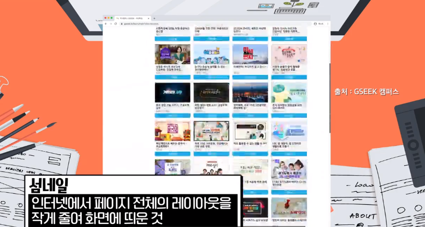Open the black-bordered pastel collage thumbnail

211,131
